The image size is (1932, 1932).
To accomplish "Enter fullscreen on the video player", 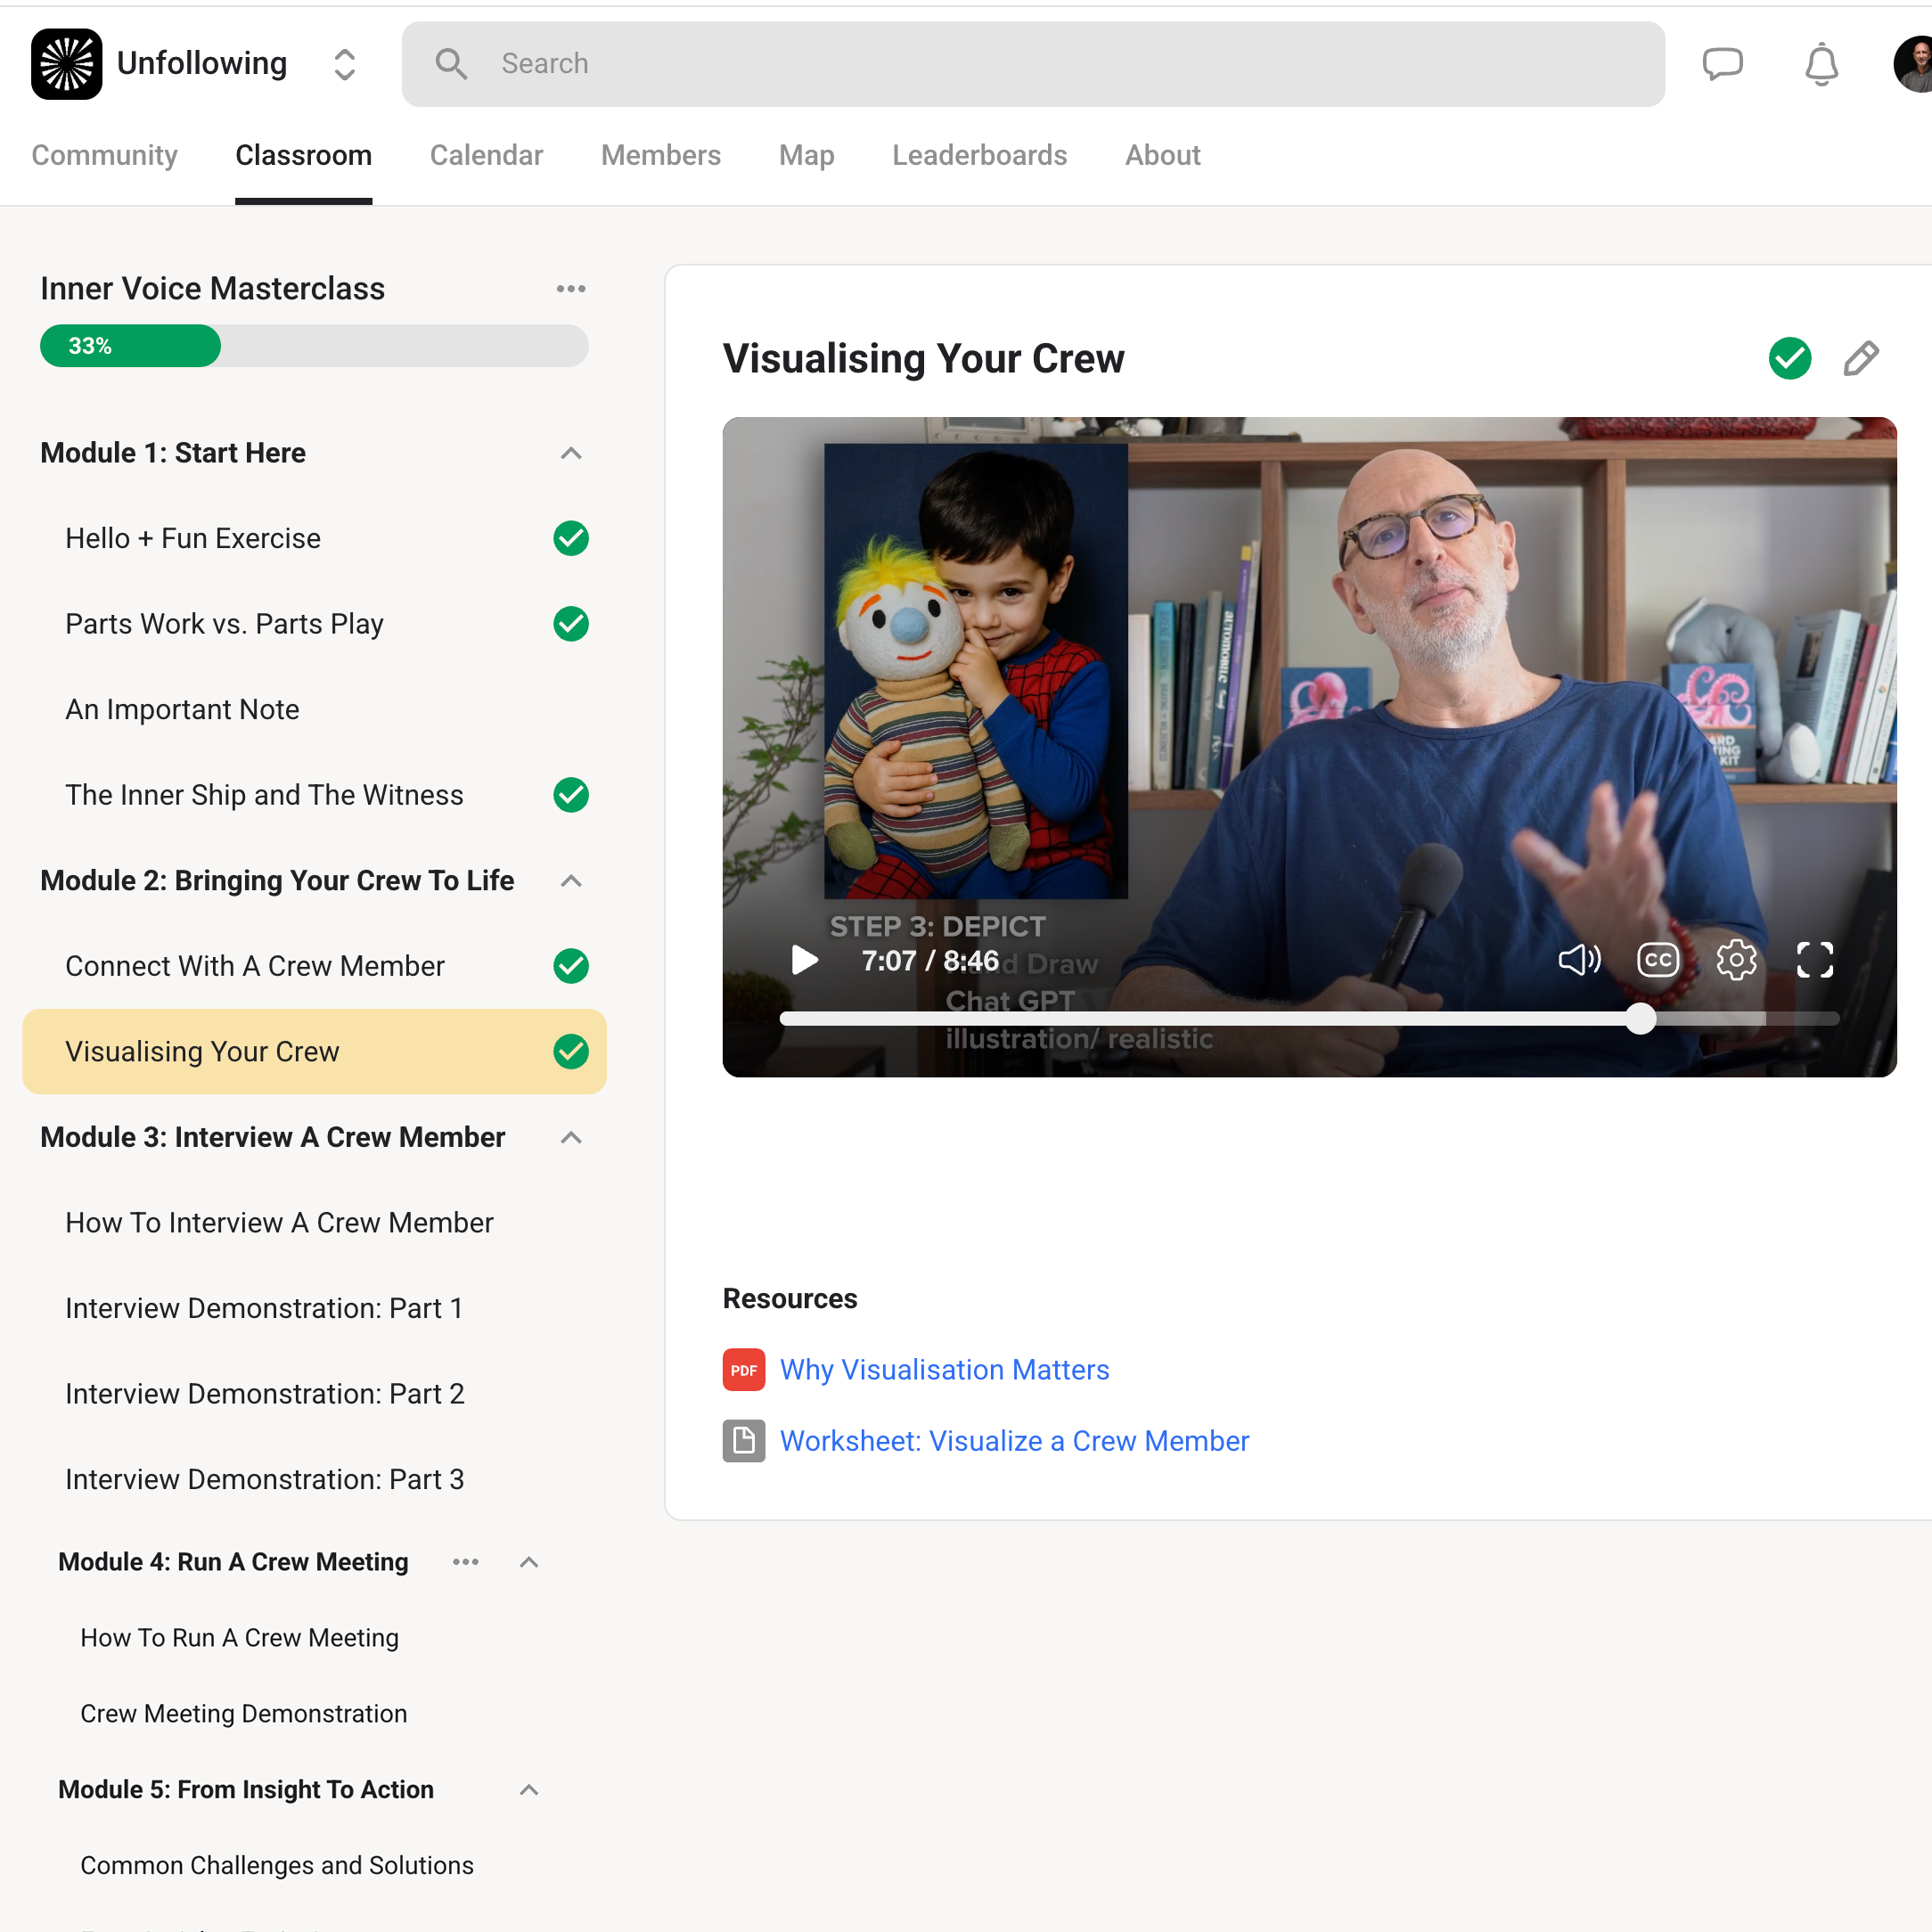I will (x=1815, y=959).
